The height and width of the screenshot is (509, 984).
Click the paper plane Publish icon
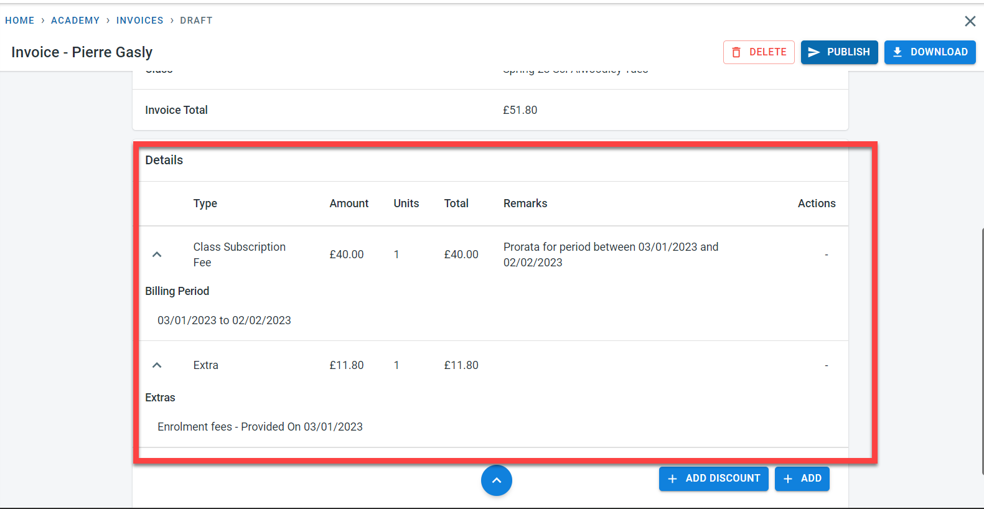[813, 52]
